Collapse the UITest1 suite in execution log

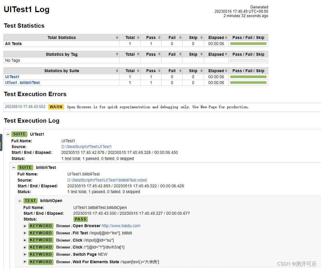point(8,134)
